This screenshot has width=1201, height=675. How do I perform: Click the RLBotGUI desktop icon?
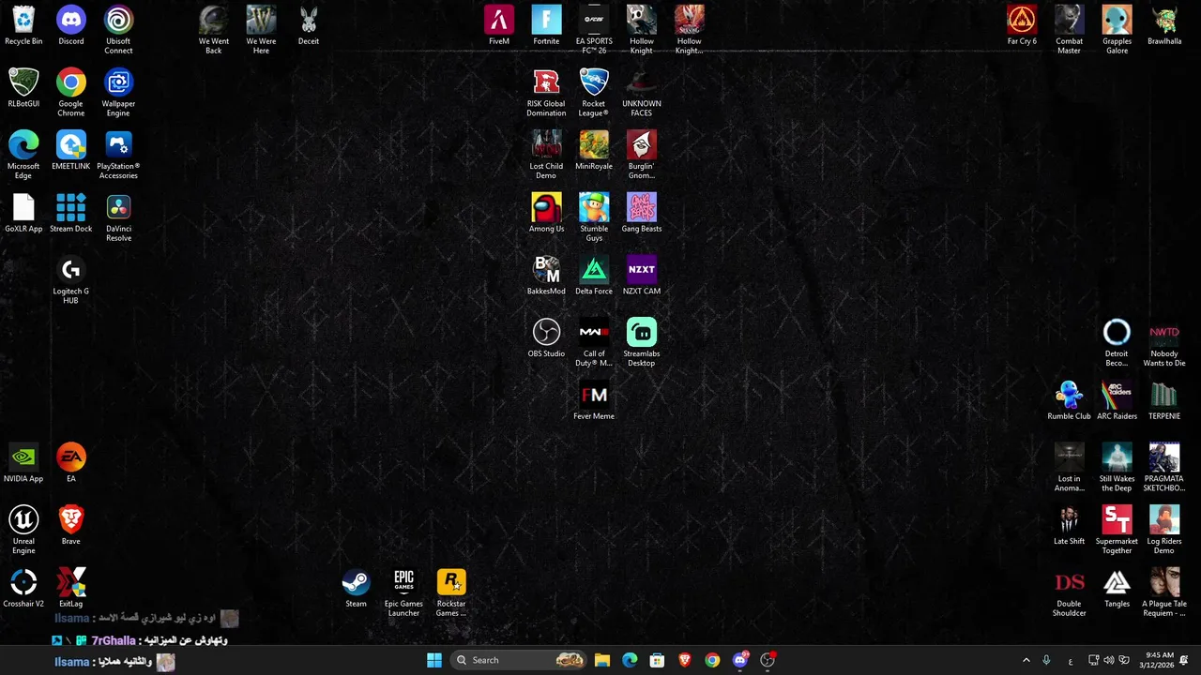coord(23,88)
